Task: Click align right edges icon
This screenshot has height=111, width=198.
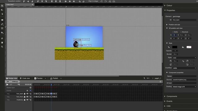Action: [46, 1]
